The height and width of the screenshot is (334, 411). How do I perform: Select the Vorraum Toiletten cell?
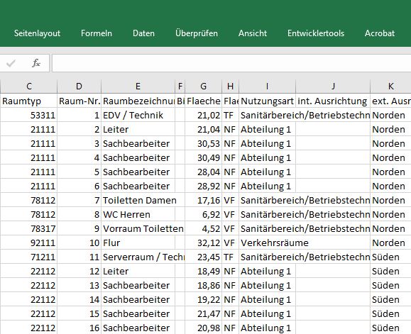point(138,228)
